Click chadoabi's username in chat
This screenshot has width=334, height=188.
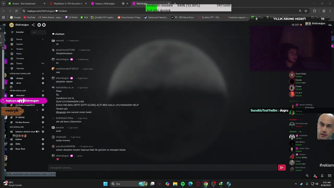(x=61, y=137)
